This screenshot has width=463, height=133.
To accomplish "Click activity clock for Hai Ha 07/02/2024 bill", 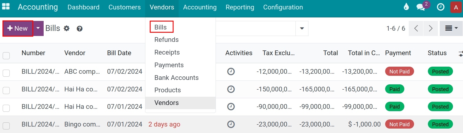I will pyautogui.click(x=231, y=89).
